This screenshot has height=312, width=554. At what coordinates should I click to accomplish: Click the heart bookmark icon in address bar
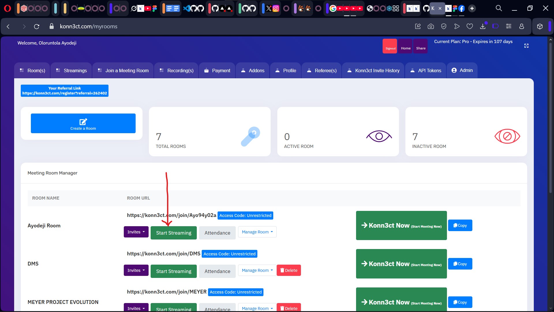470,27
